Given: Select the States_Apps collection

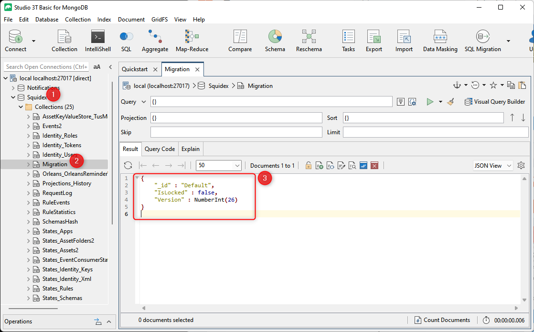Looking at the screenshot, I should click(57, 231).
